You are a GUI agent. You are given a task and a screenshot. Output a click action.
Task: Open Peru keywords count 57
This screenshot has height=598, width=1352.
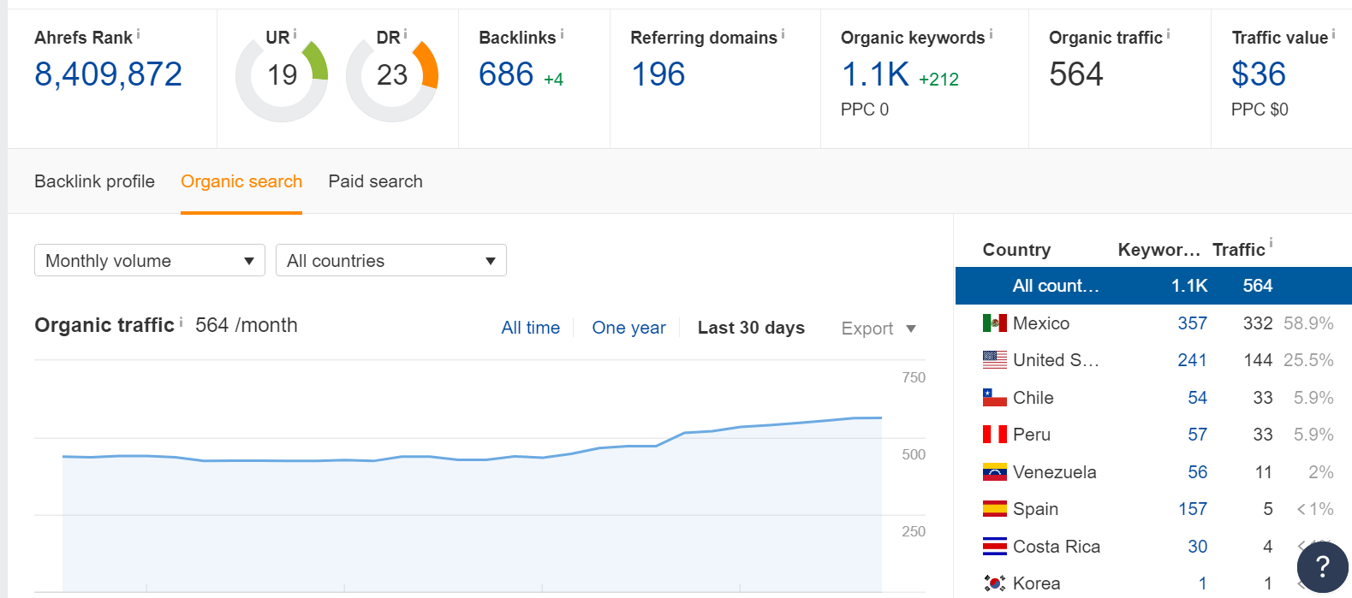click(1197, 435)
